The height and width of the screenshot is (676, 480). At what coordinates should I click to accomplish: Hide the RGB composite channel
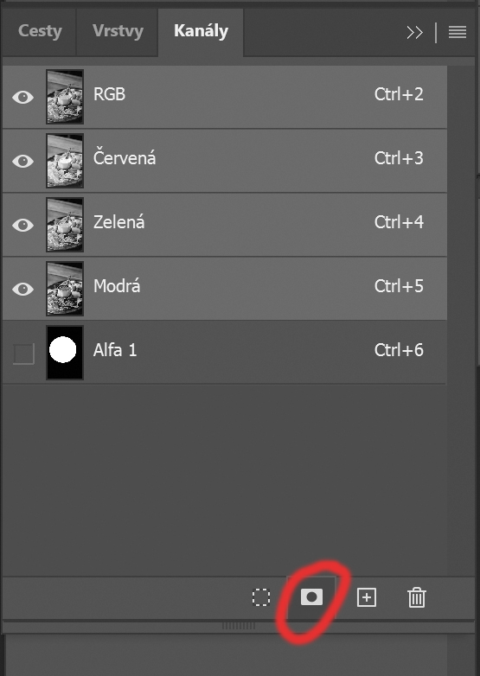(22, 97)
